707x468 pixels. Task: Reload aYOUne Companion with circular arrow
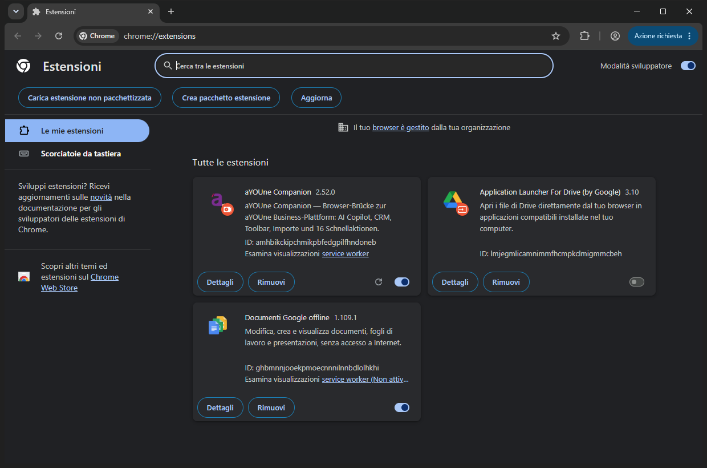[379, 282]
